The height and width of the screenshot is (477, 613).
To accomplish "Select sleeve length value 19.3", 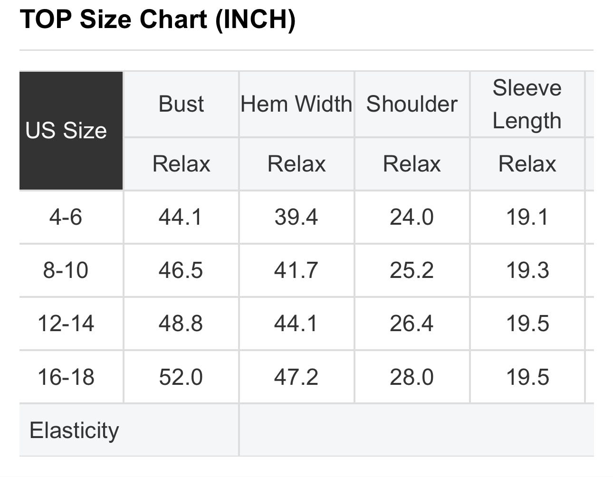I will 527,270.
